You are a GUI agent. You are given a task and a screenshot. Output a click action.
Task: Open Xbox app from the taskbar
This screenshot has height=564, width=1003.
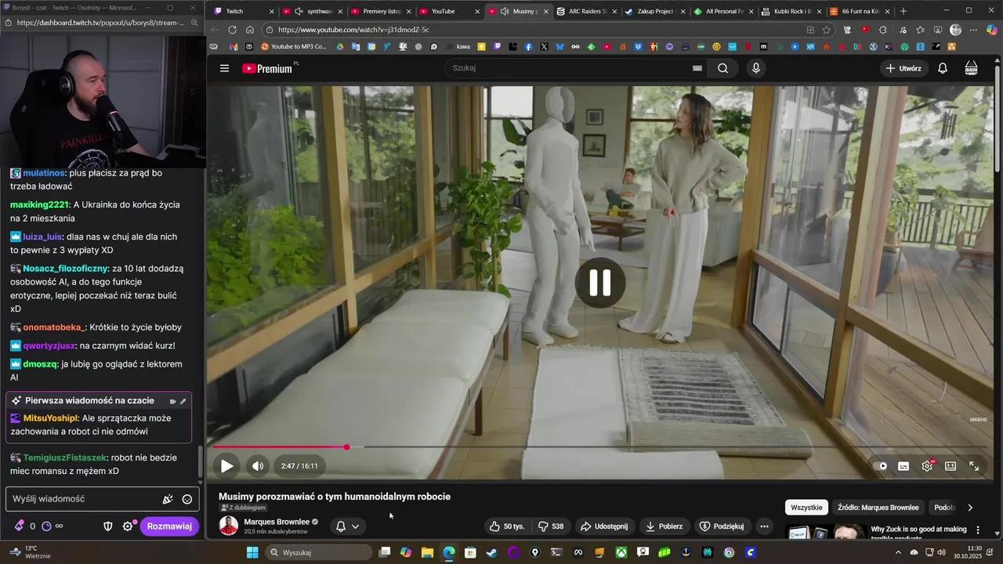621,552
